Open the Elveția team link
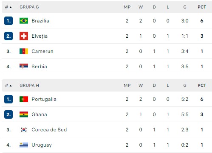This screenshot has height=153, width=212. (40, 36)
